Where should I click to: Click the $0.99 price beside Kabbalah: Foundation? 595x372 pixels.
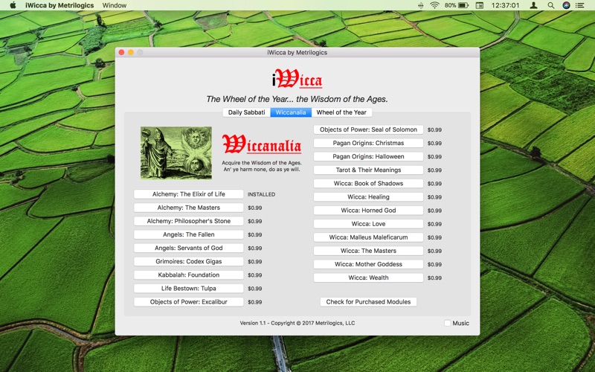point(254,275)
